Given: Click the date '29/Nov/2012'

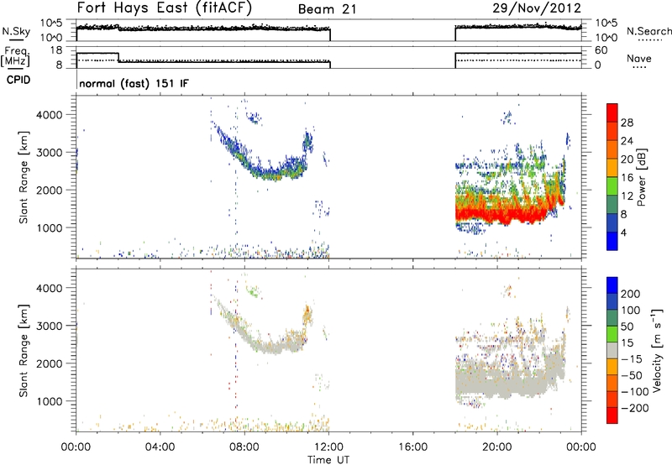Looking at the screenshot, I should pos(537,8).
